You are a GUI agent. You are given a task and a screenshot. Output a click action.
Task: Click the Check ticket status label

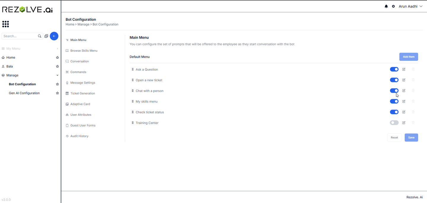tap(150, 112)
